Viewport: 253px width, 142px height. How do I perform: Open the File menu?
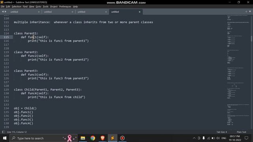tap(3, 7)
